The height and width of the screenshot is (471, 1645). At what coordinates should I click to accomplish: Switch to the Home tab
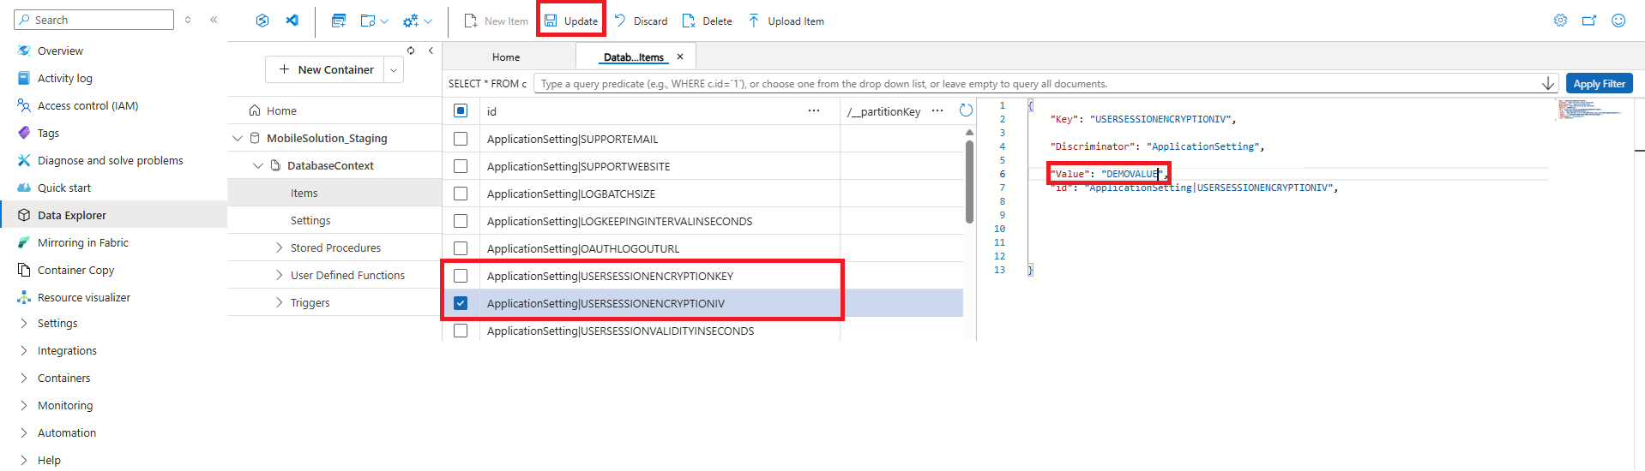pos(506,57)
